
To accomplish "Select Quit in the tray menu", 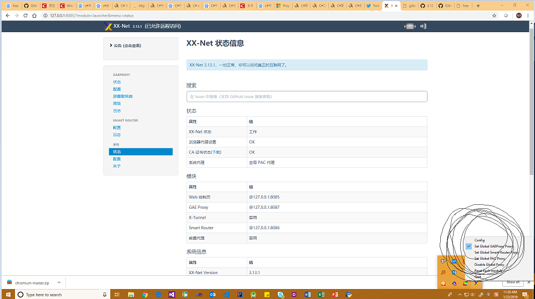I will [478, 277].
